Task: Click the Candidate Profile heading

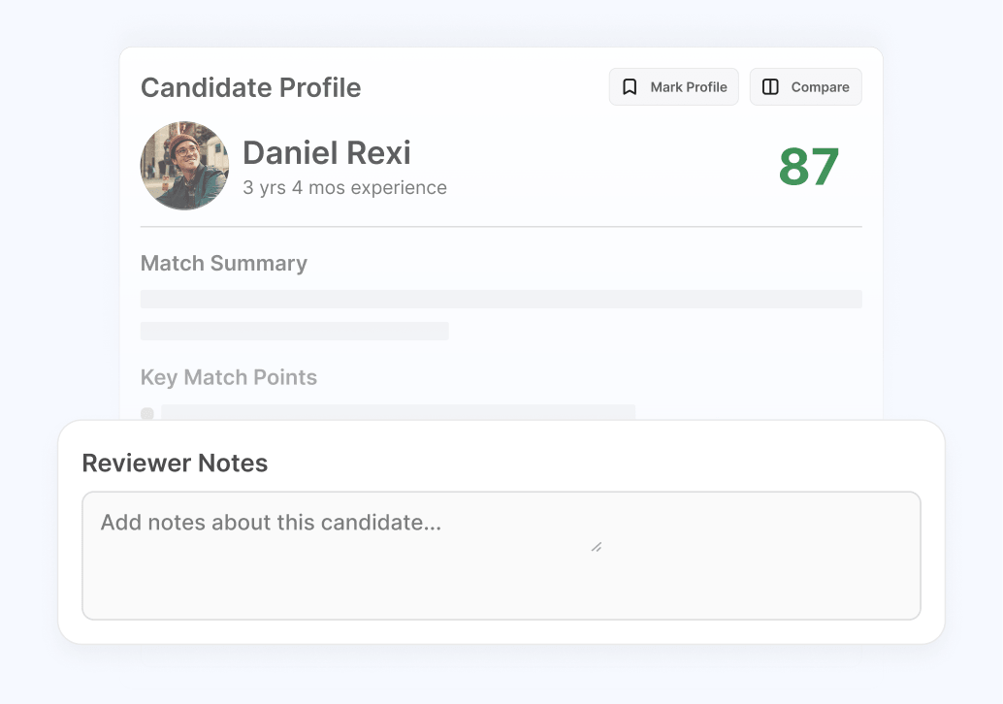Action: (x=250, y=87)
